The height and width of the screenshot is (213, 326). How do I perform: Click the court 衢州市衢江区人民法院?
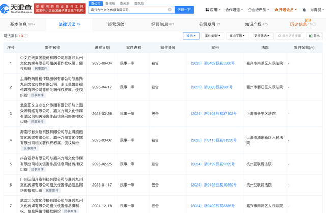[264, 87]
